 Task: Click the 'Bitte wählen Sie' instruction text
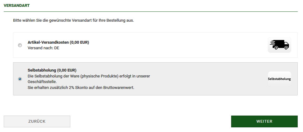point(73,20)
